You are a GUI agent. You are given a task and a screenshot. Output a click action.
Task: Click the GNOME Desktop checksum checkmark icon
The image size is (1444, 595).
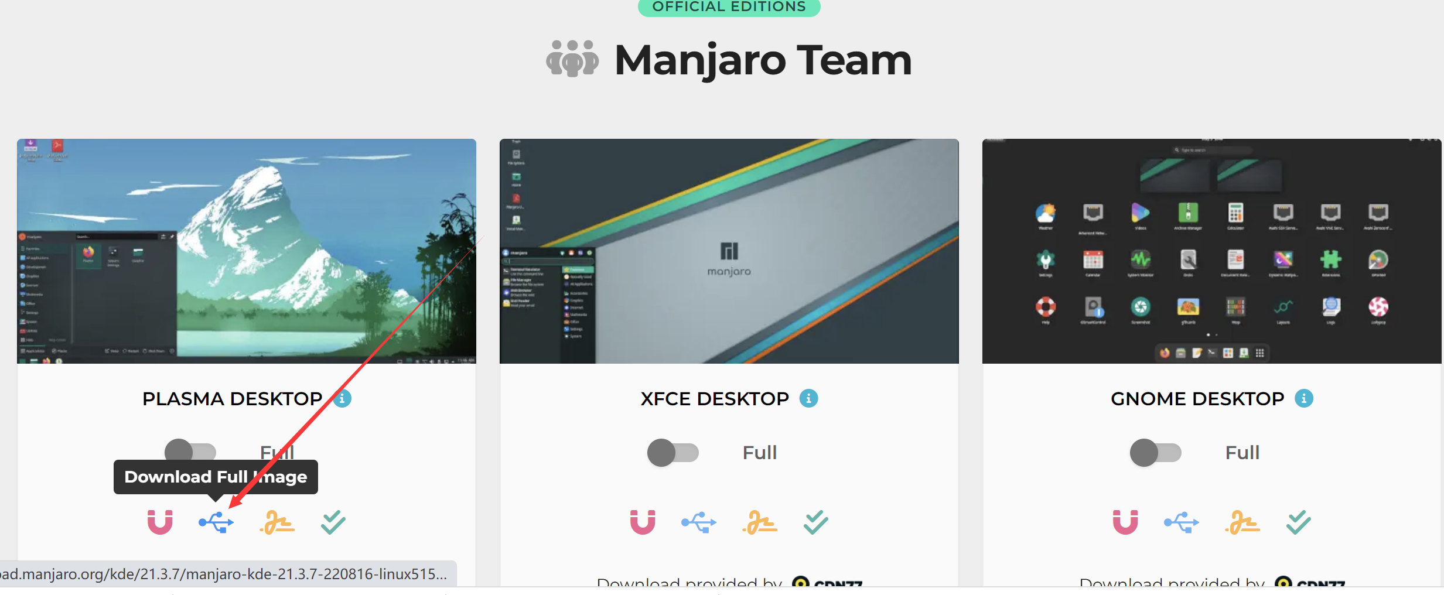click(x=1299, y=522)
